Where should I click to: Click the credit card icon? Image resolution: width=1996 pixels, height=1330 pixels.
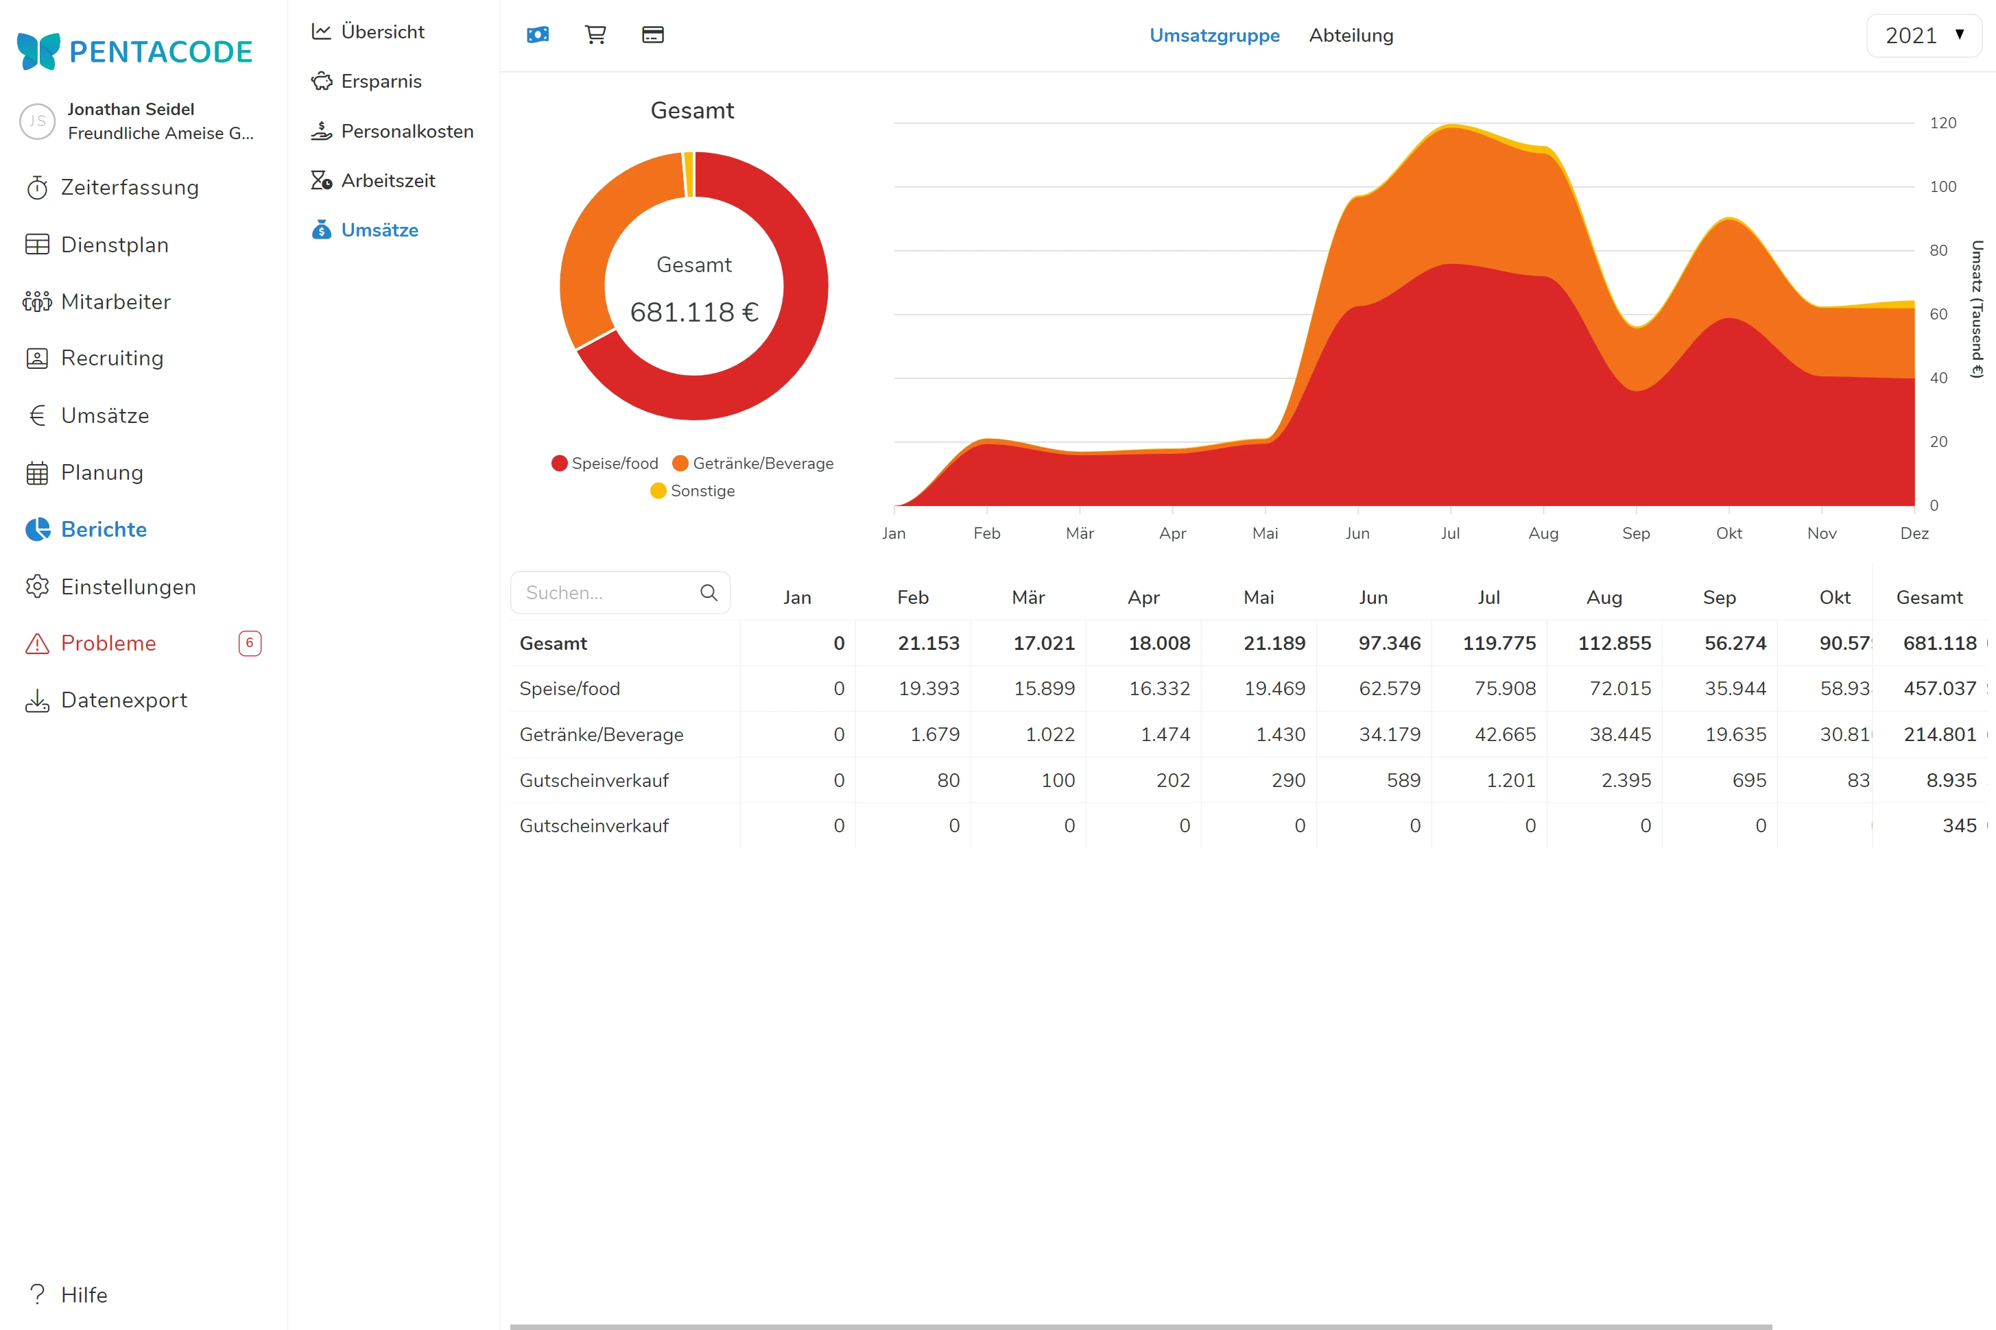pos(652,35)
